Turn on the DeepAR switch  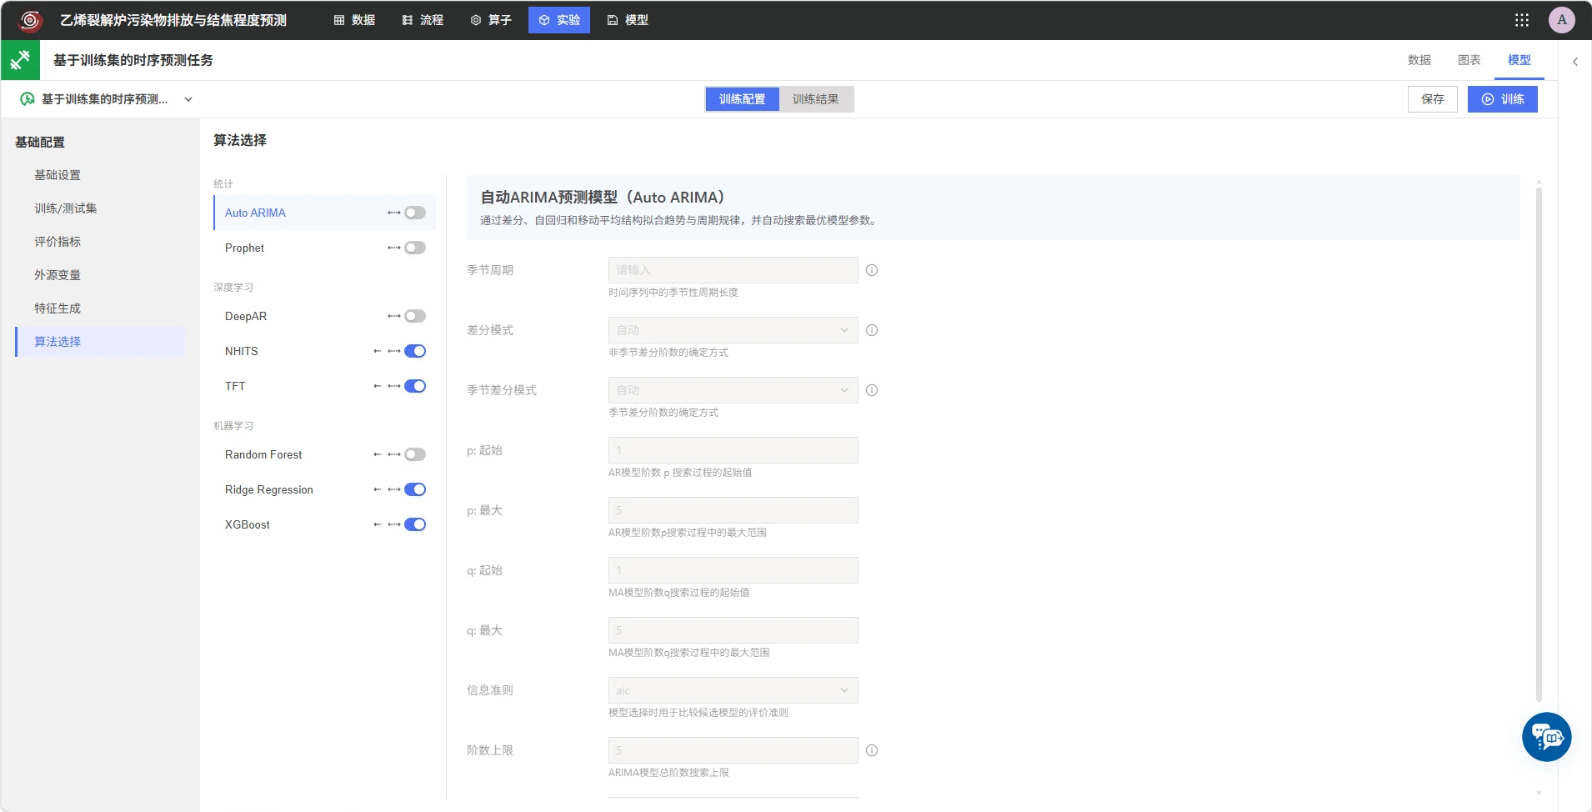point(415,316)
